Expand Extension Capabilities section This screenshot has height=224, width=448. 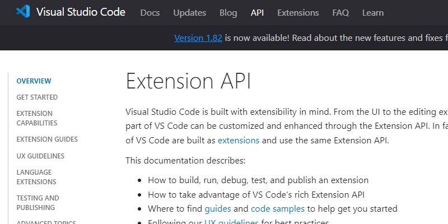37,118
